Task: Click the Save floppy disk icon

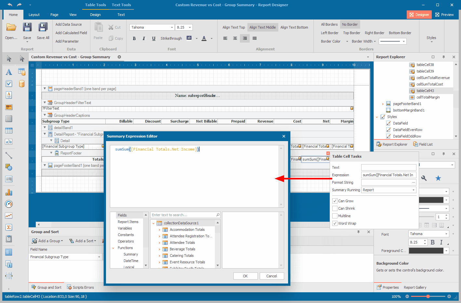Action: pyautogui.click(x=27, y=27)
